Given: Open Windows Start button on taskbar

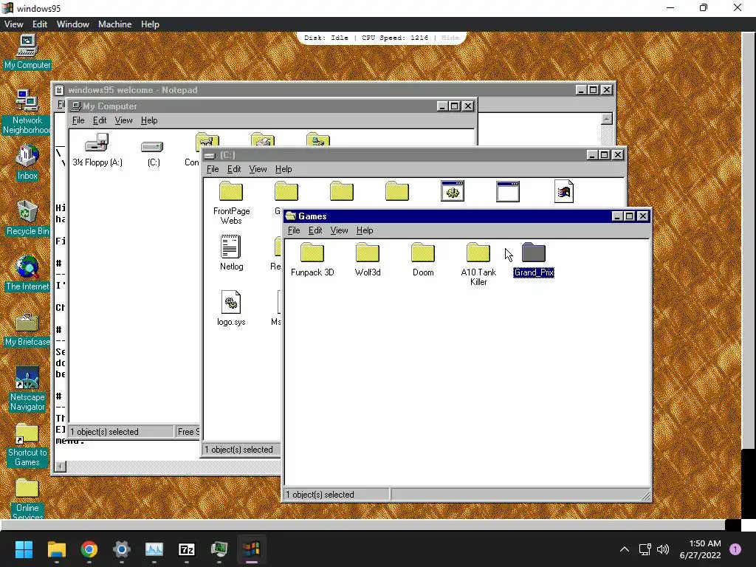Looking at the screenshot, I should (x=24, y=549).
